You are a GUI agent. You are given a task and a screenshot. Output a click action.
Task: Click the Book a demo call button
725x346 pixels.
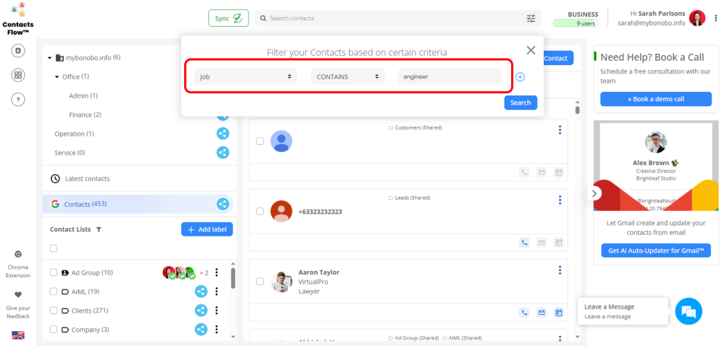coord(656,99)
